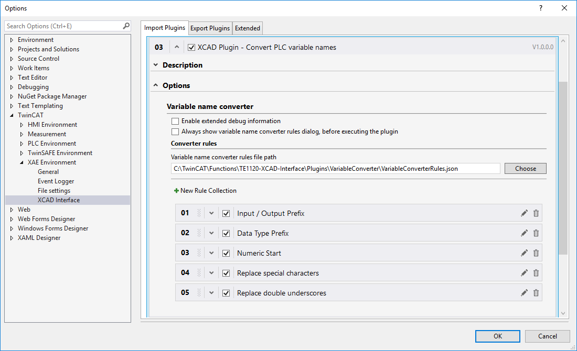Enable extended debug information checkbox
The height and width of the screenshot is (351, 577).
[x=175, y=122]
